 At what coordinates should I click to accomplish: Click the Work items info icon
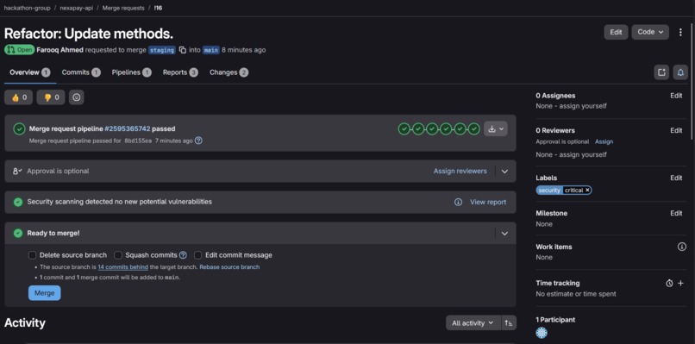coord(682,247)
